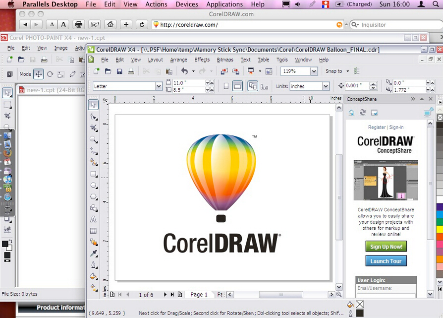
Task: Select the Zoom tool in CorelDRAW toolbox
Action: pyautogui.click(x=93, y=139)
